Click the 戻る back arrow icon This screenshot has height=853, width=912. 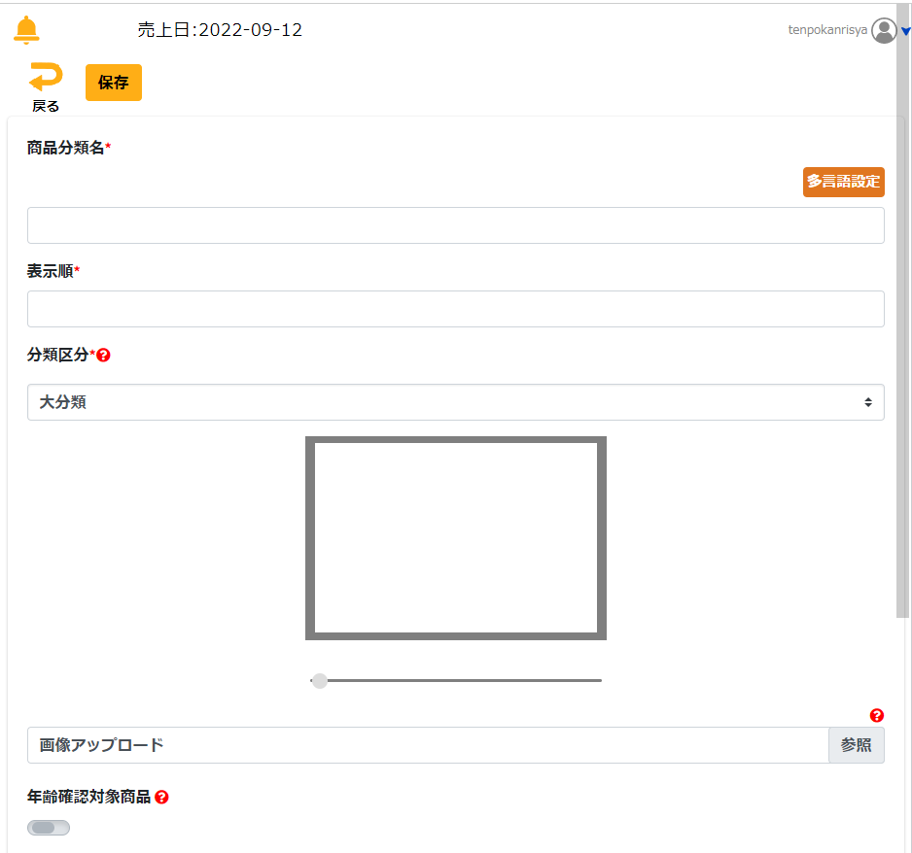point(45,80)
